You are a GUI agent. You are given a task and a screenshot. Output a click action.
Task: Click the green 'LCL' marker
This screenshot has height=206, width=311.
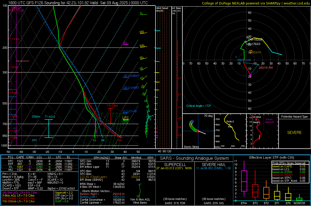[125, 123]
